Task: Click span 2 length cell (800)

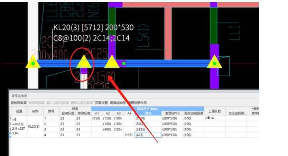Action: click(x=148, y=124)
